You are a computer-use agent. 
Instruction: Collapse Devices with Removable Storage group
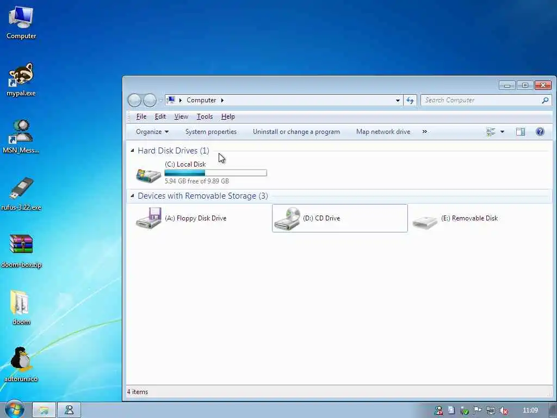point(133,195)
